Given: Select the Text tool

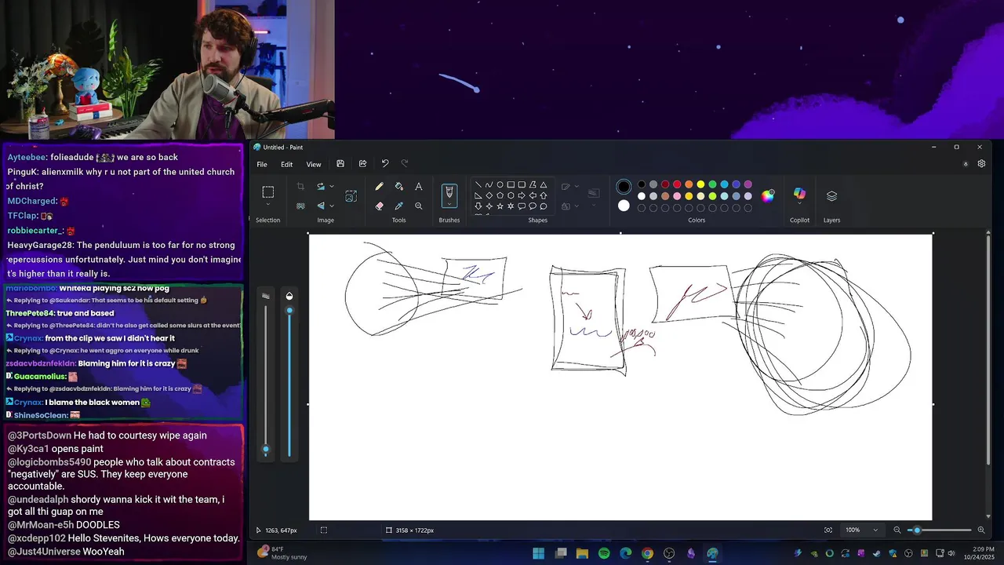Looking at the screenshot, I should click(418, 187).
